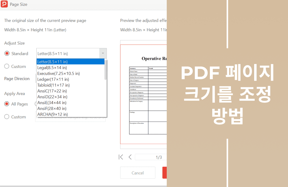Select Legal(8.5×14 in) from the list
This screenshot has width=288, height=187.
(52, 67)
